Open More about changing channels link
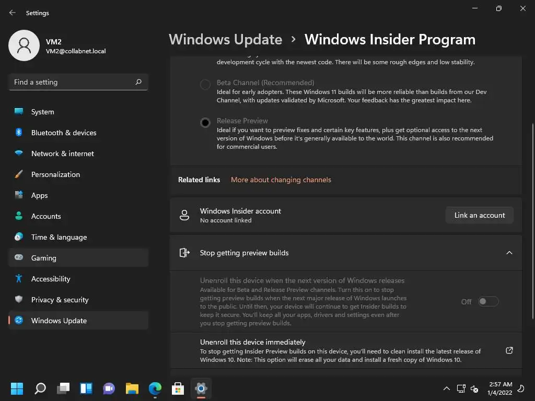 click(281, 180)
